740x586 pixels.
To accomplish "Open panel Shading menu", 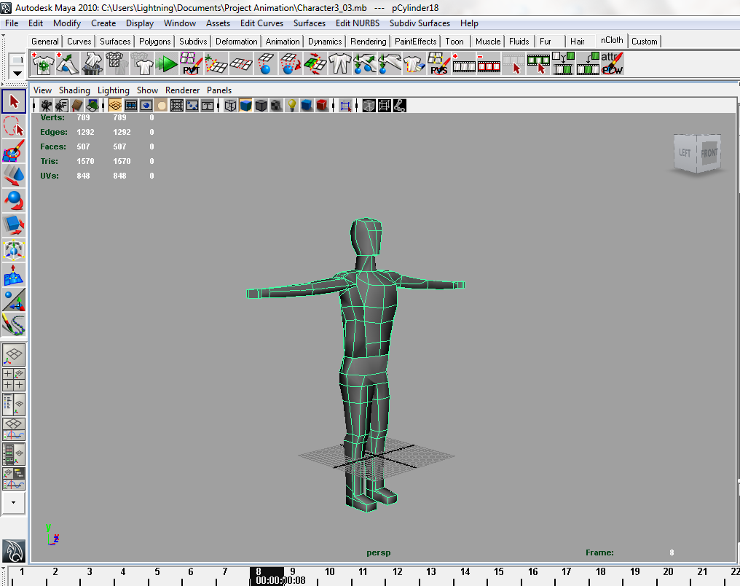I will click(x=74, y=90).
